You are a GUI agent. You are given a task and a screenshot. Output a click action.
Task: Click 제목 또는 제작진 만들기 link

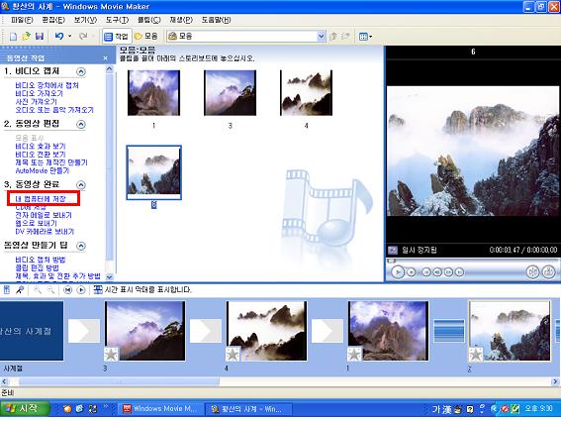coord(51,162)
